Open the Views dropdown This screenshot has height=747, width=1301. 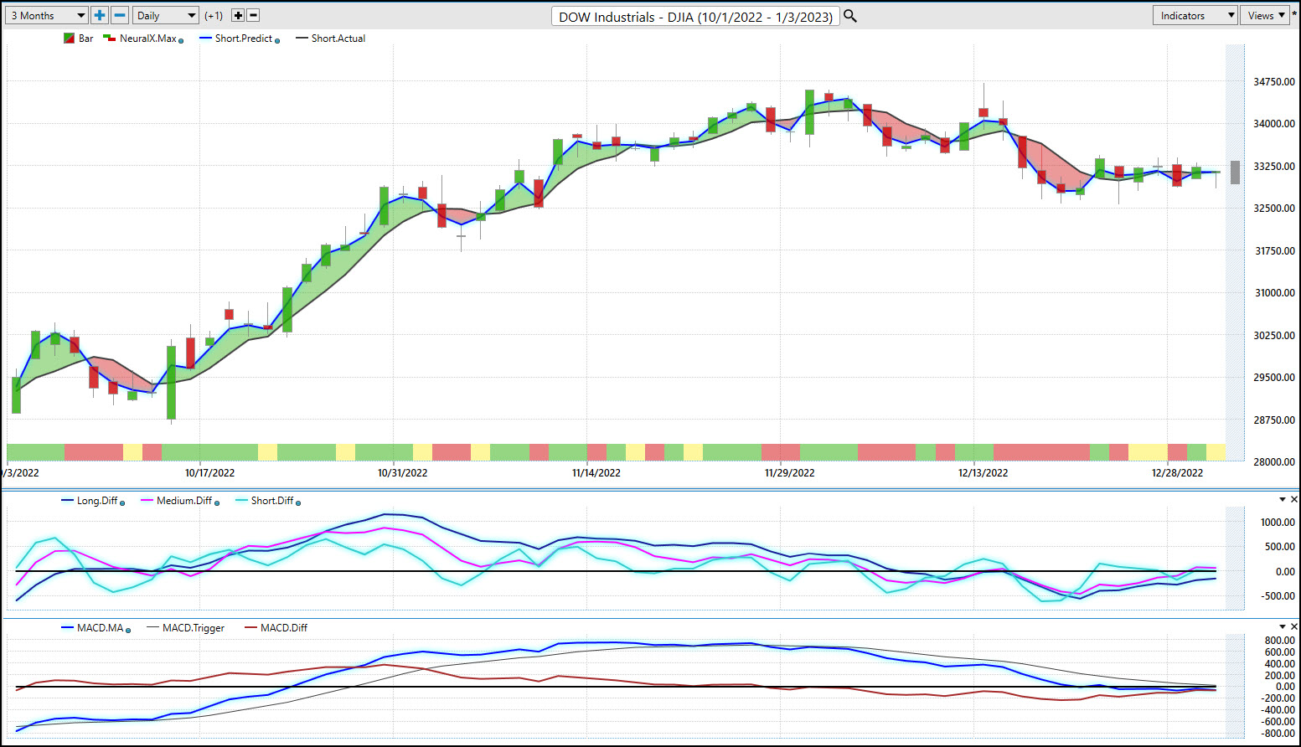click(x=1265, y=15)
